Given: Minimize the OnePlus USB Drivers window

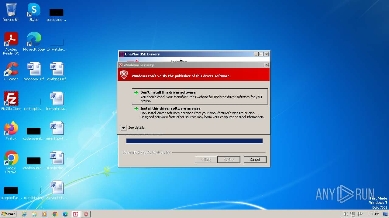Looking at the screenshot, I should tap(256, 54).
